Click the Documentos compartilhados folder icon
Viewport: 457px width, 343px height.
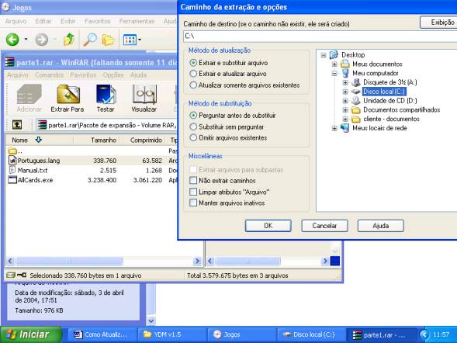355,110
